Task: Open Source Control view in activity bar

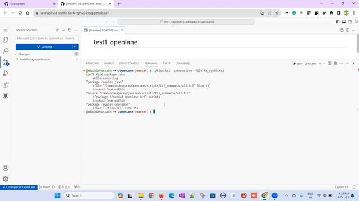Action: pyautogui.click(x=6, y=62)
